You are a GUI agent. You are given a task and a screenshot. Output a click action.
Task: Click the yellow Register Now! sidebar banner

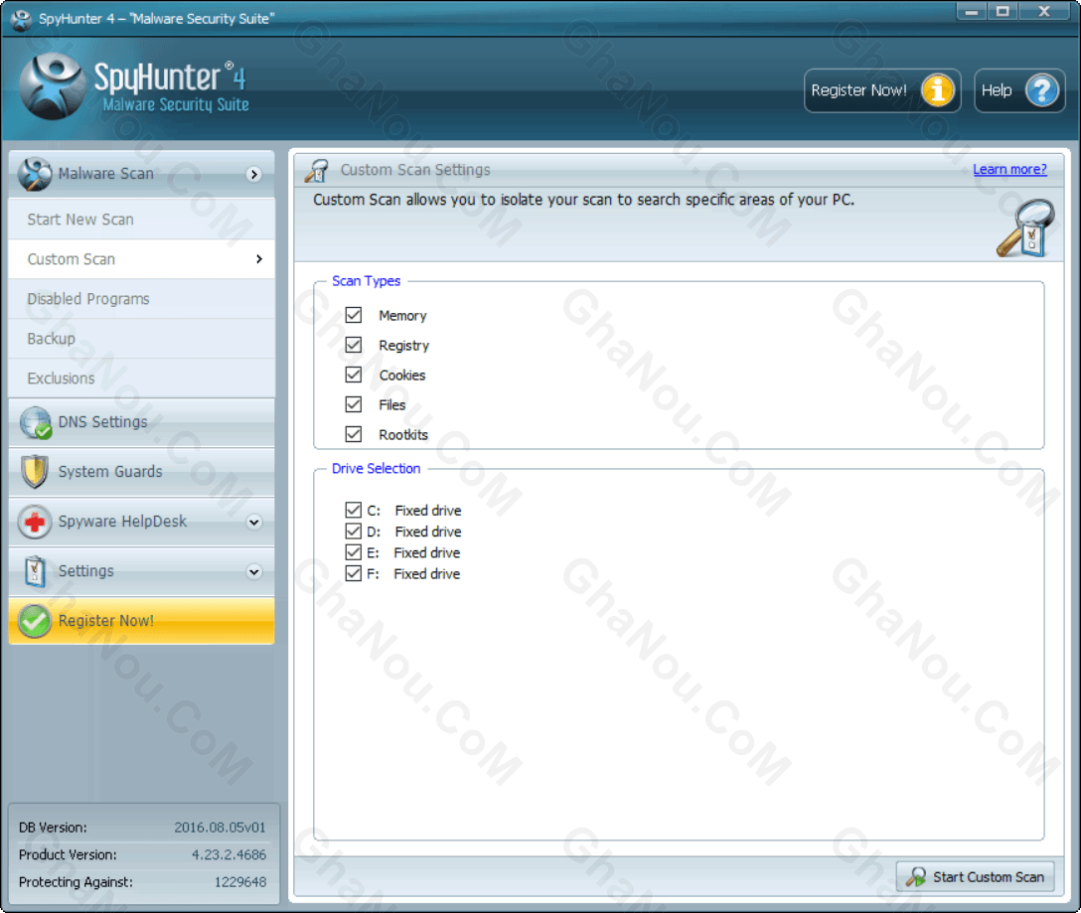(141, 621)
